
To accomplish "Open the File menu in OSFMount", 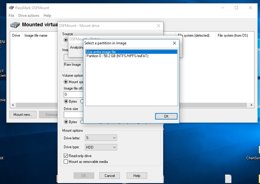I will tap(11, 16).
